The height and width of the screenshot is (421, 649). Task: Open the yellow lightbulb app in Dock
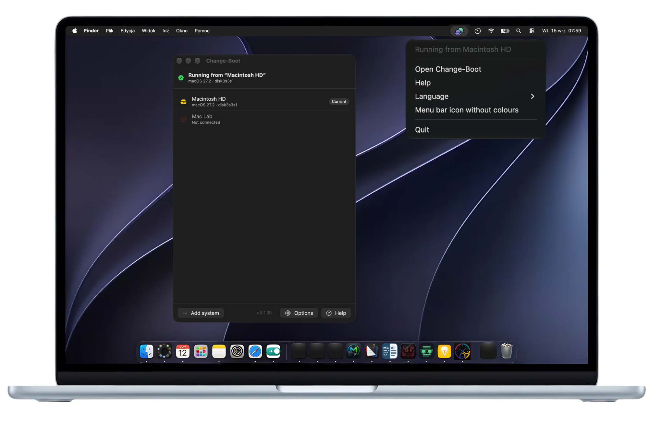(x=444, y=351)
